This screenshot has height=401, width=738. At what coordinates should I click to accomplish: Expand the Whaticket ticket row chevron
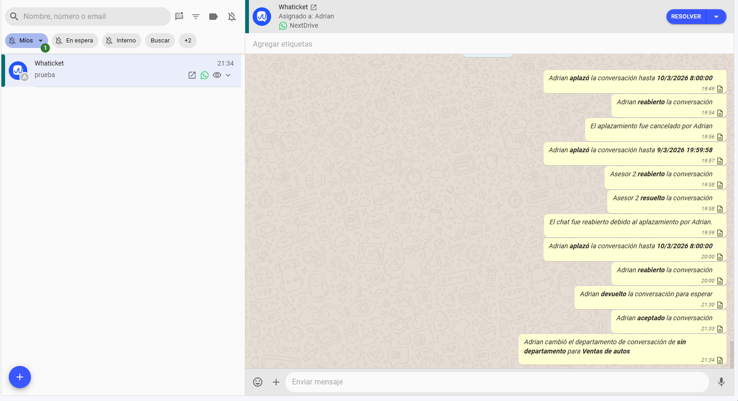click(228, 75)
